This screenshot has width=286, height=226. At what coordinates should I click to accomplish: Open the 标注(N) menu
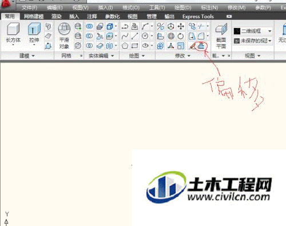tap(209, 7)
